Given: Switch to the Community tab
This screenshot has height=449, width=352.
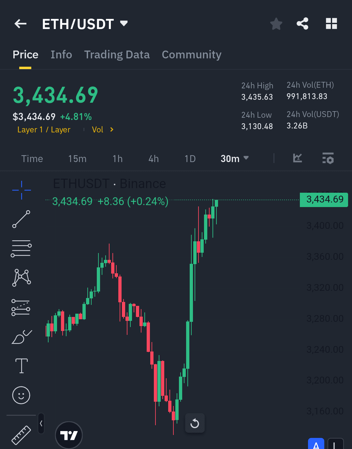Looking at the screenshot, I should pyautogui.click(x=192, y=54).
